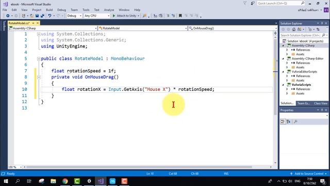Click the Save icon in toolbar
The width and height of the screenshot is (330, 186).
(x=37, y=16)
